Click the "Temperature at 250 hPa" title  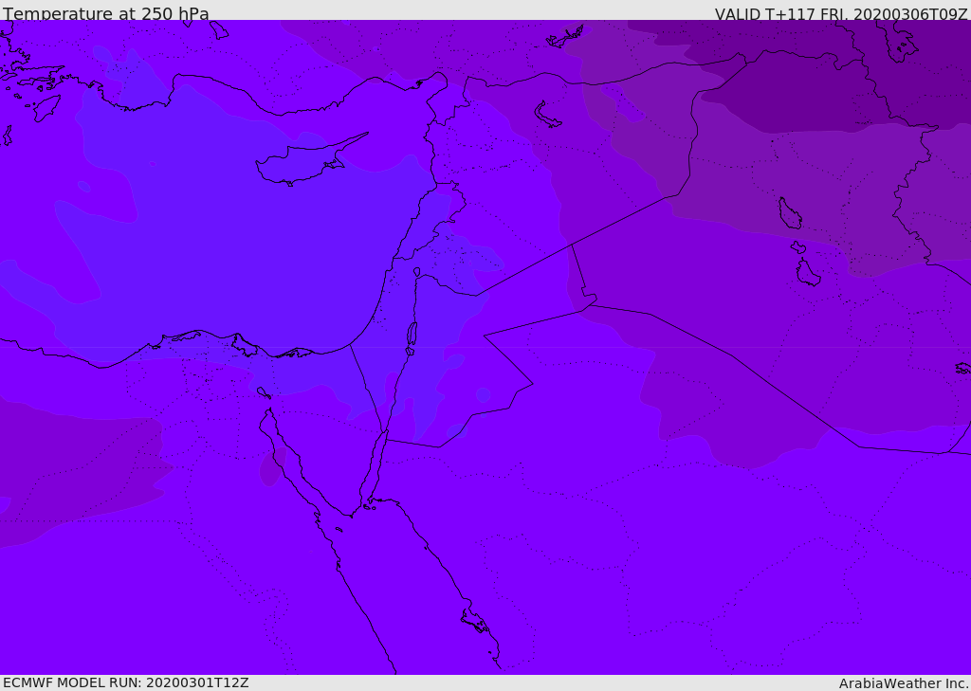(106, 14)
